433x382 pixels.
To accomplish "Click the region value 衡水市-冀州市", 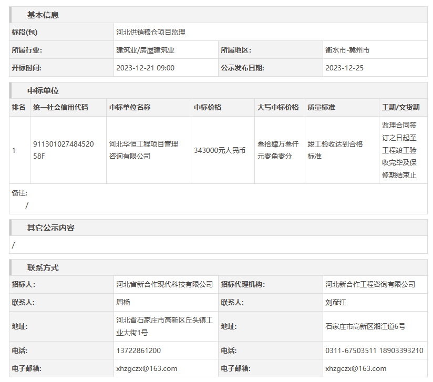I will point(347,50).
